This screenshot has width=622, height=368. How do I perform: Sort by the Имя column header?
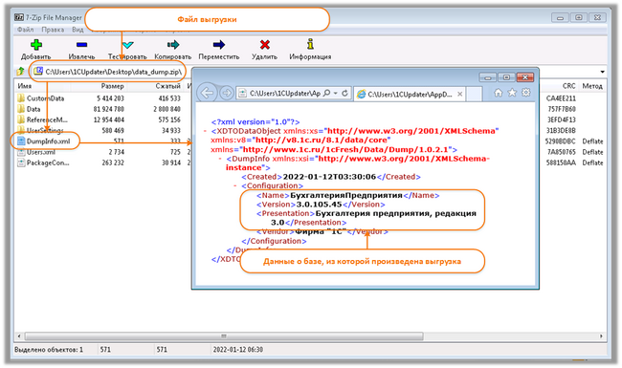coord(25,86)
